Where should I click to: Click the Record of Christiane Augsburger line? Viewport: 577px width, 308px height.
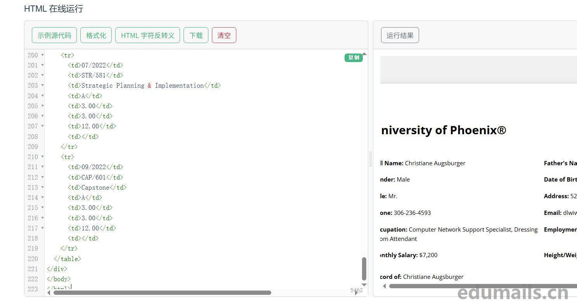[422, 277]
